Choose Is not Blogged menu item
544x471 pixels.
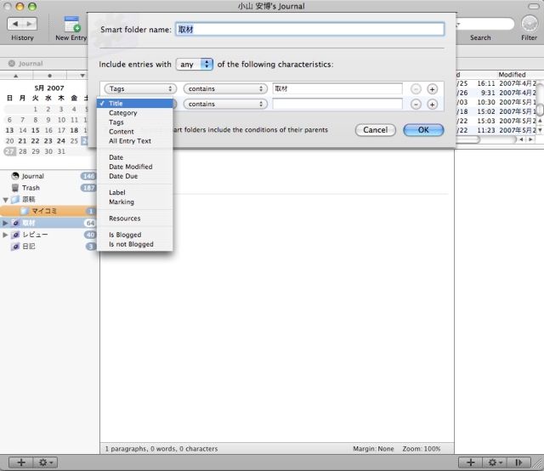click(135, 244)
